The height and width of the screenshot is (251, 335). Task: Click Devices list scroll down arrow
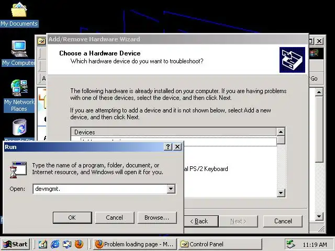(x=281, y=193)
